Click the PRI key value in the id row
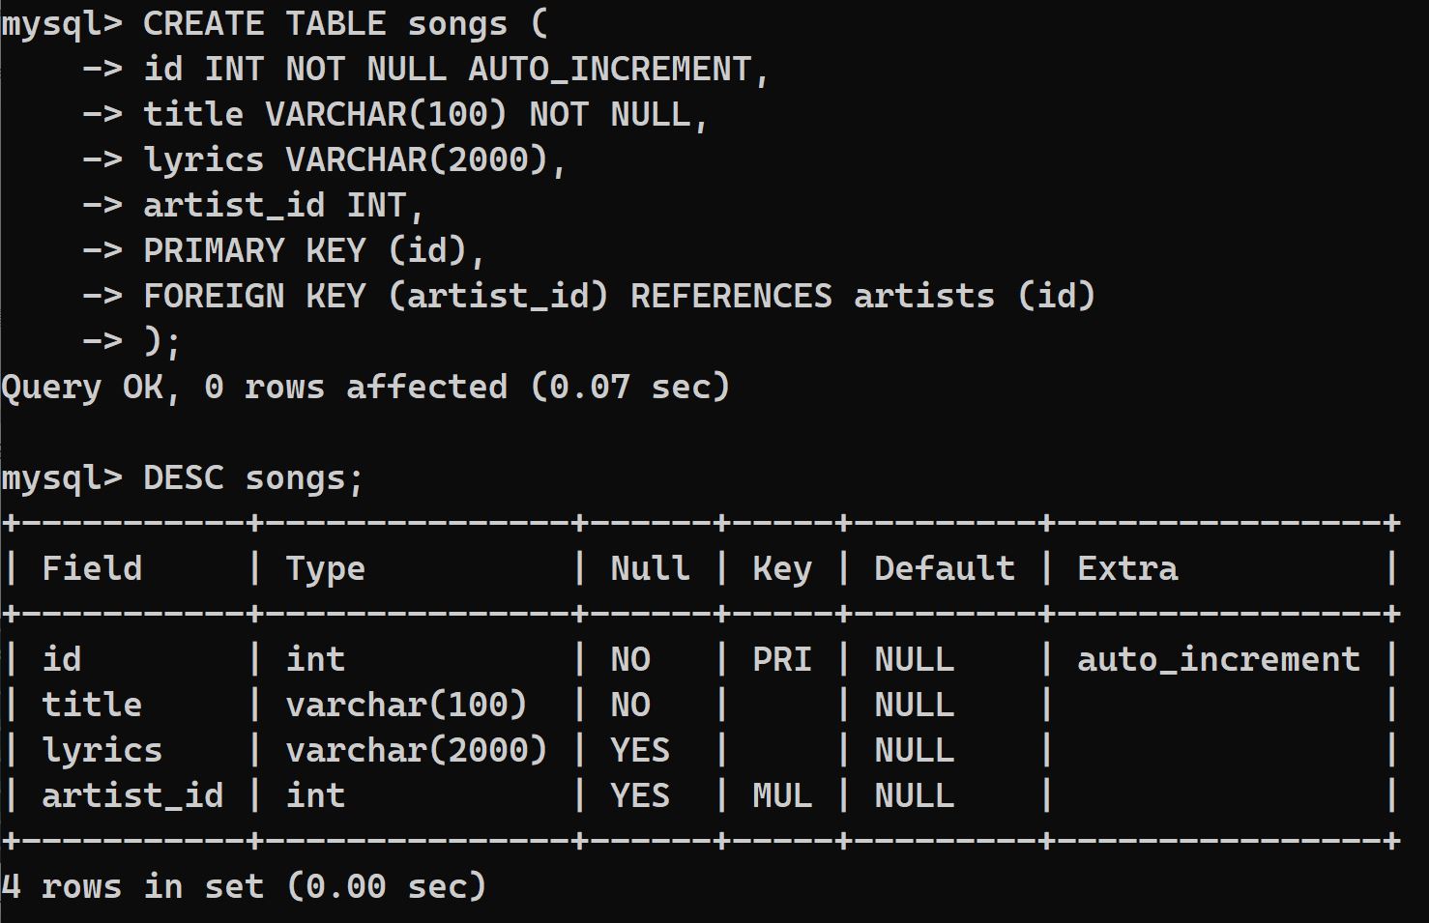 (x=781, y=659)
